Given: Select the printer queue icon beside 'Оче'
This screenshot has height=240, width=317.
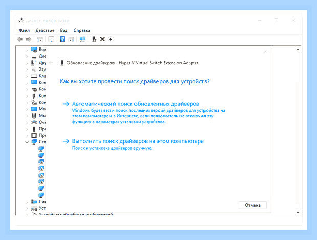Looking at the screenshot, I should 34,122.
